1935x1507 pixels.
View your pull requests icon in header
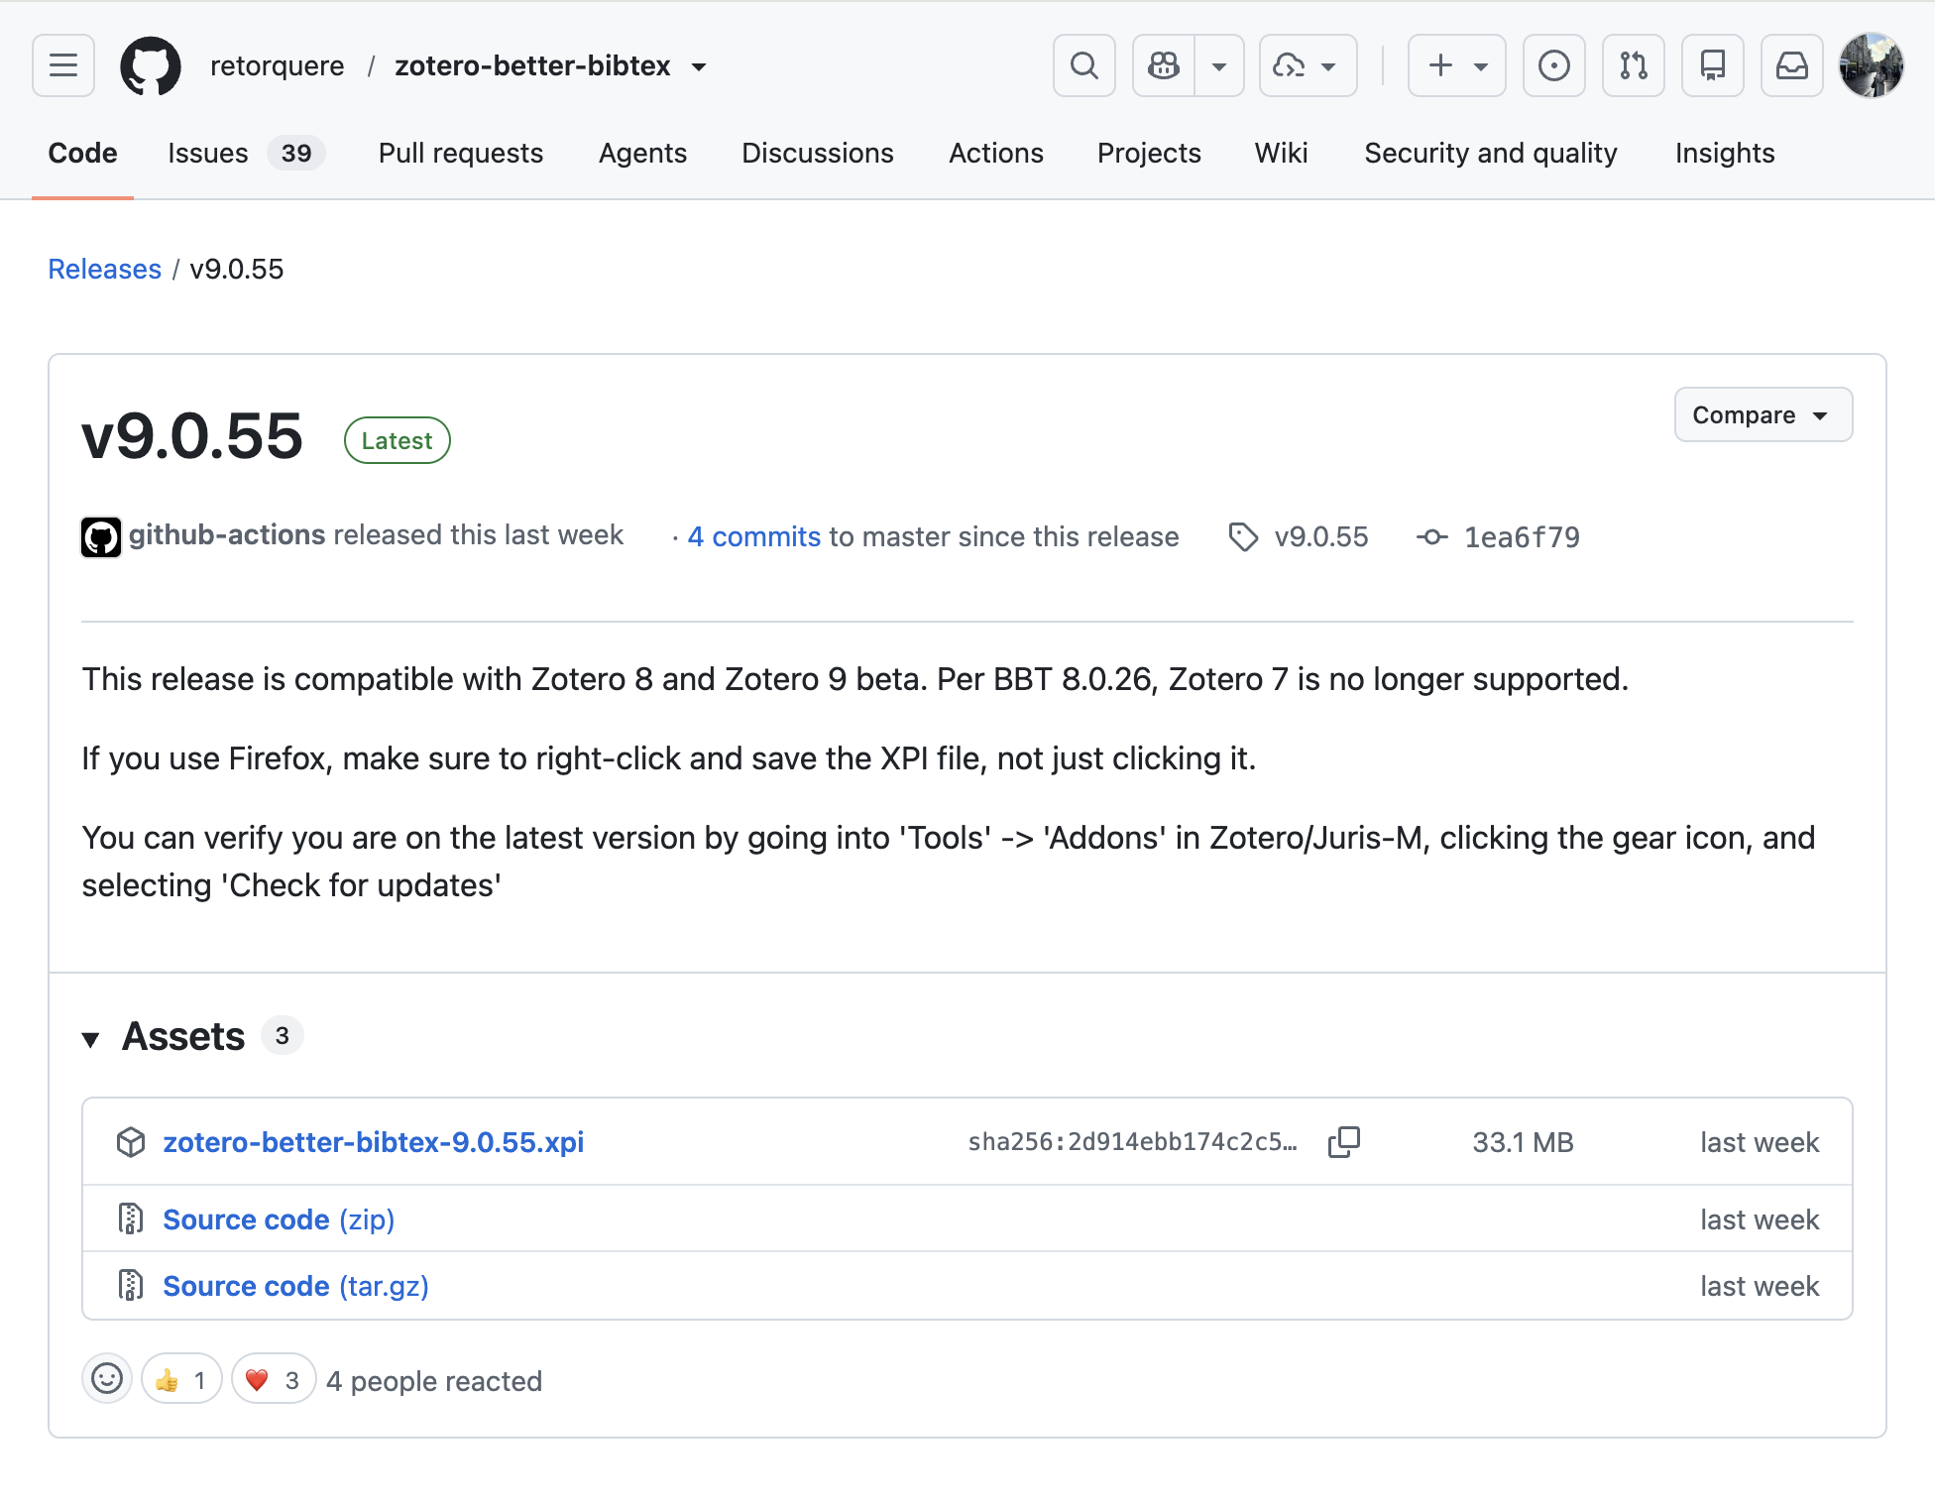(x=1634, y=65)
